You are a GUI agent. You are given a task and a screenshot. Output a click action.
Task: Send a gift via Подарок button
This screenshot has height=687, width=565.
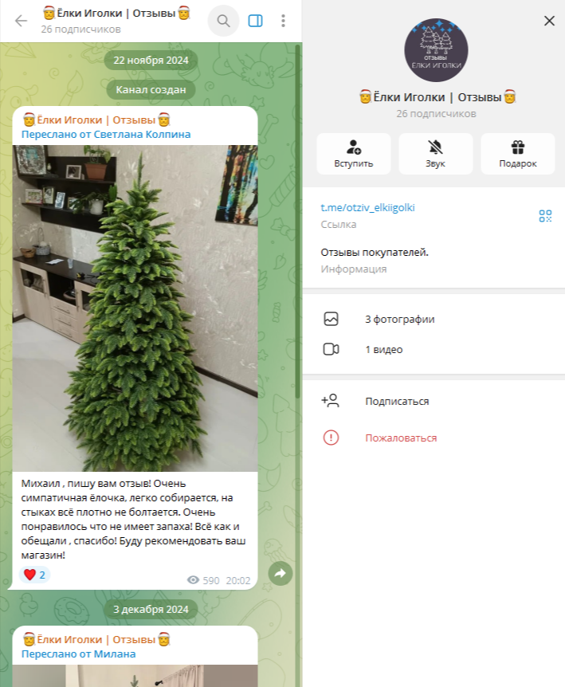coord(518,154)
